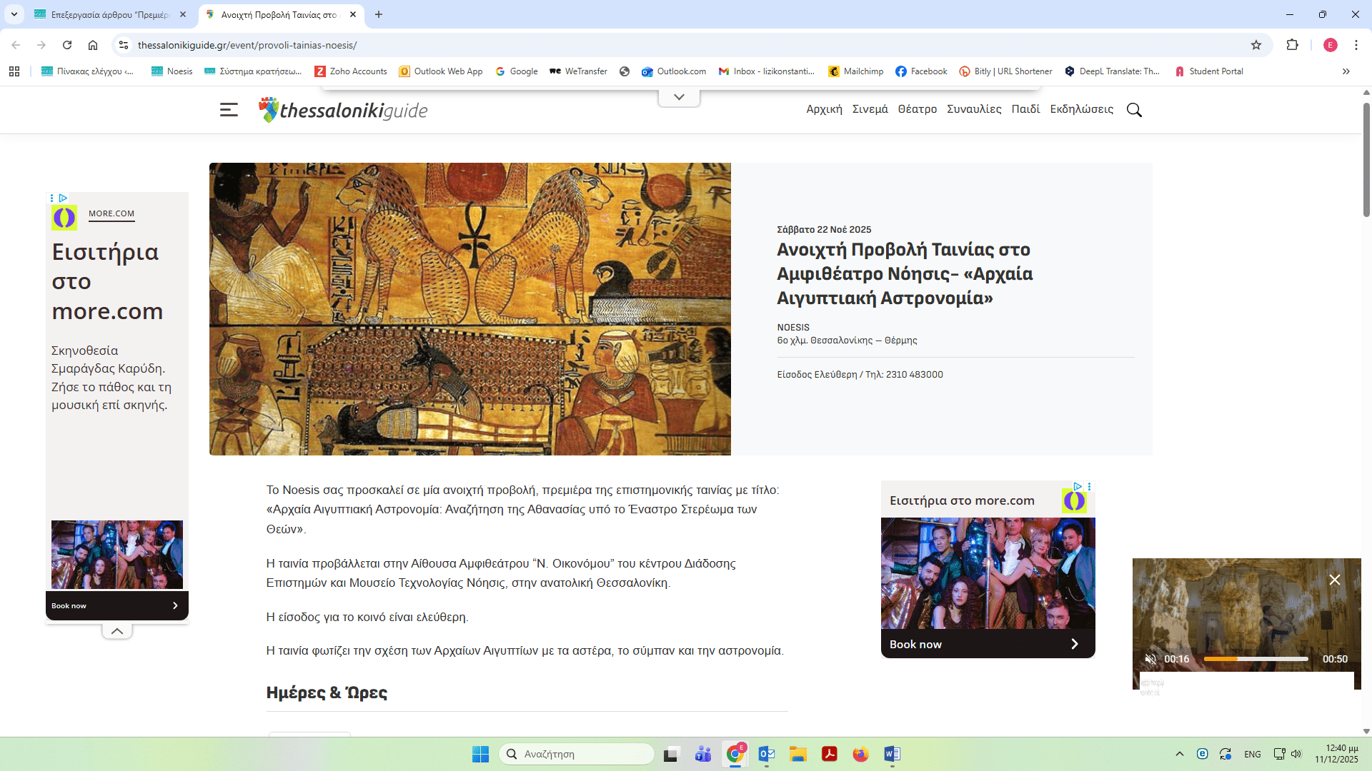Seek on the video progress bar
The image size is (1372, 771).
pyautogui.click(x=1256, y=659)
